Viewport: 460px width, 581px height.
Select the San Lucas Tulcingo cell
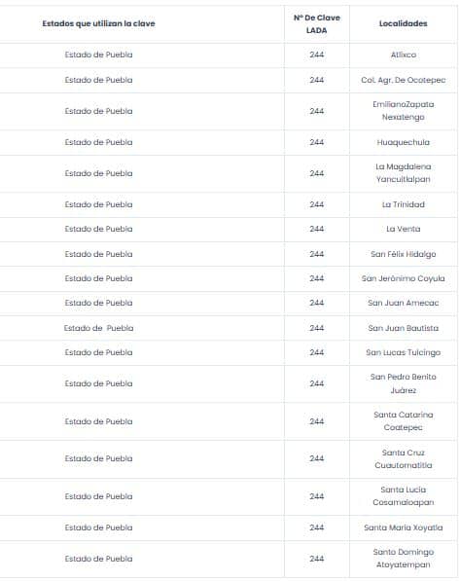404,352
